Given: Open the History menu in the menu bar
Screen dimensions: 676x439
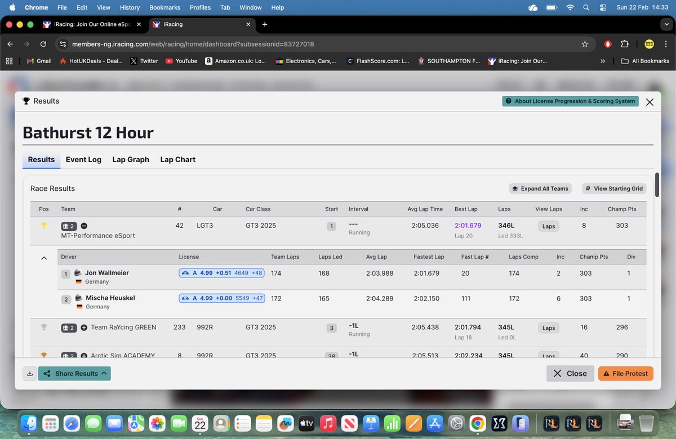Looking at the screenshot, I should (x=130, y=7).
